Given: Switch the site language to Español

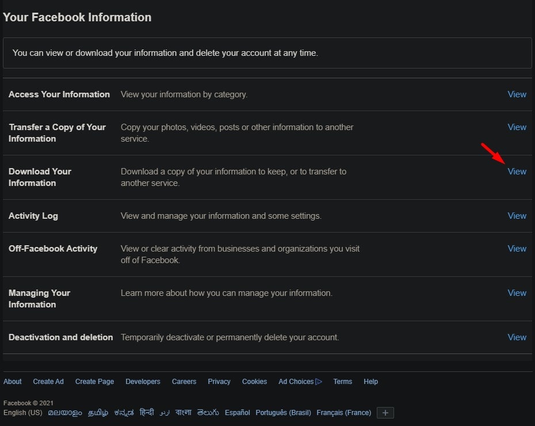Looking at the screenshot, I should pos(237,412).
